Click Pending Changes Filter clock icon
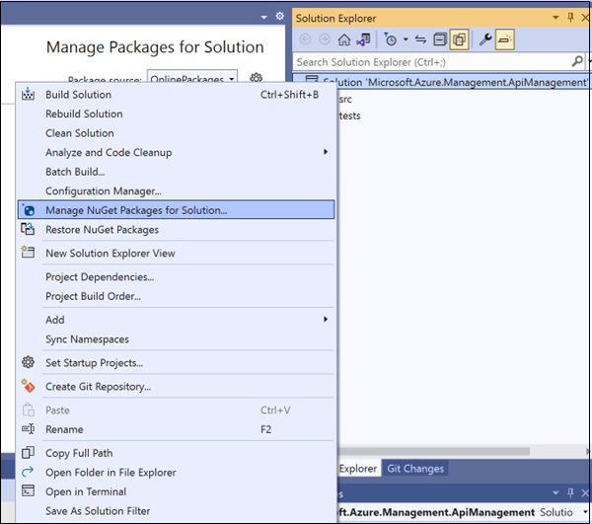Viewport: 592px width, 524px height. (391, 39)
